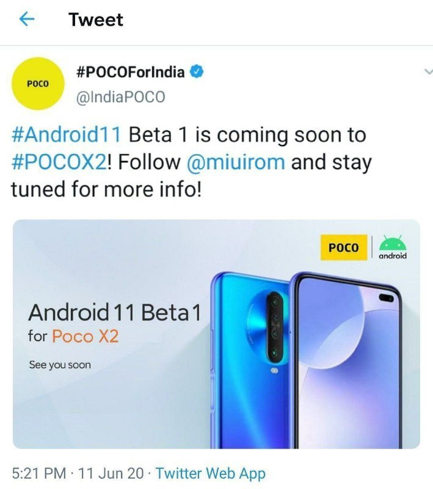Click the punch-hole front camera
This screenshot has height=489, width=433.
pos(386,298)
